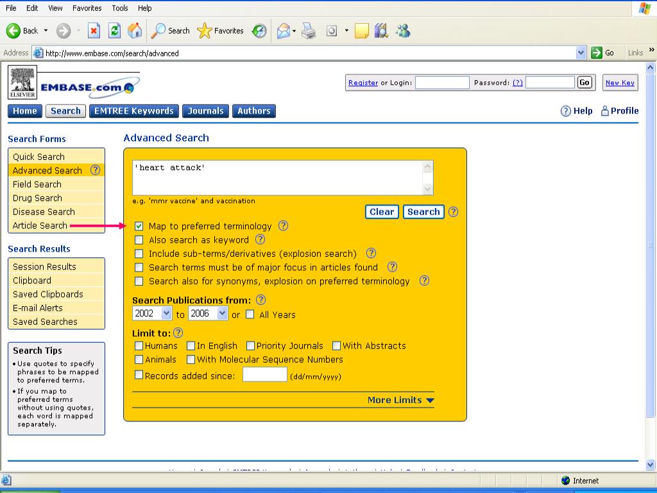Switch to the Authors tab
This screenshot has width=657, height=493.
(x=254, y=111)
